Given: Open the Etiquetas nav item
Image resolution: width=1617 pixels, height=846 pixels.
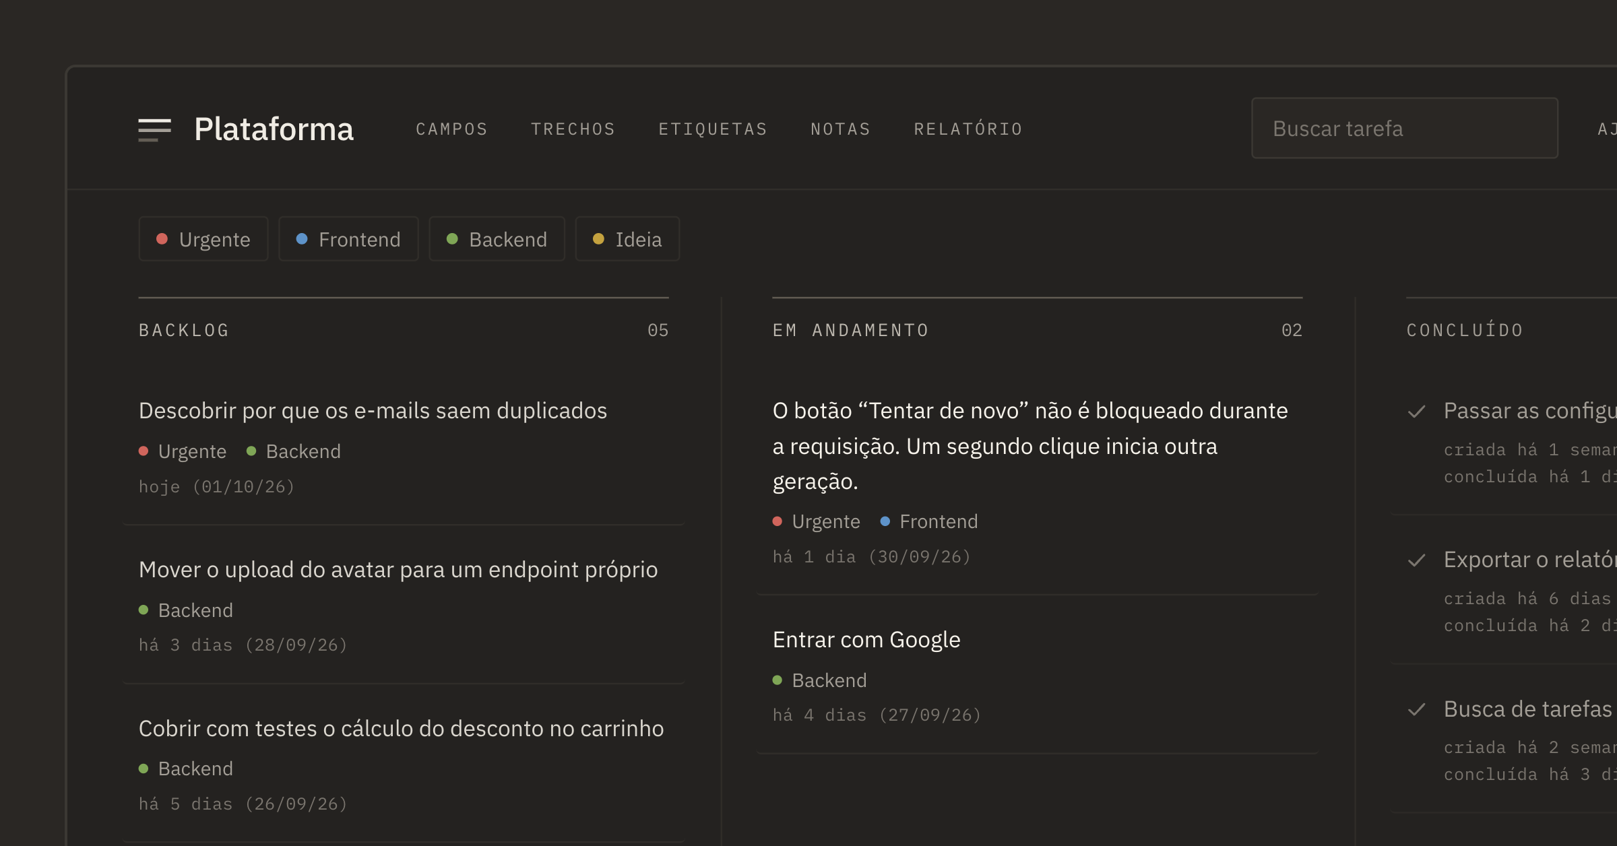Looking at the screenshot, I should coord(713,129).
